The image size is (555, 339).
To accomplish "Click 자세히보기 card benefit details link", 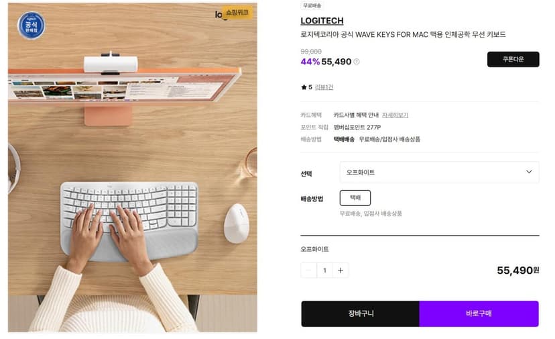I will [x=395, y=115].
